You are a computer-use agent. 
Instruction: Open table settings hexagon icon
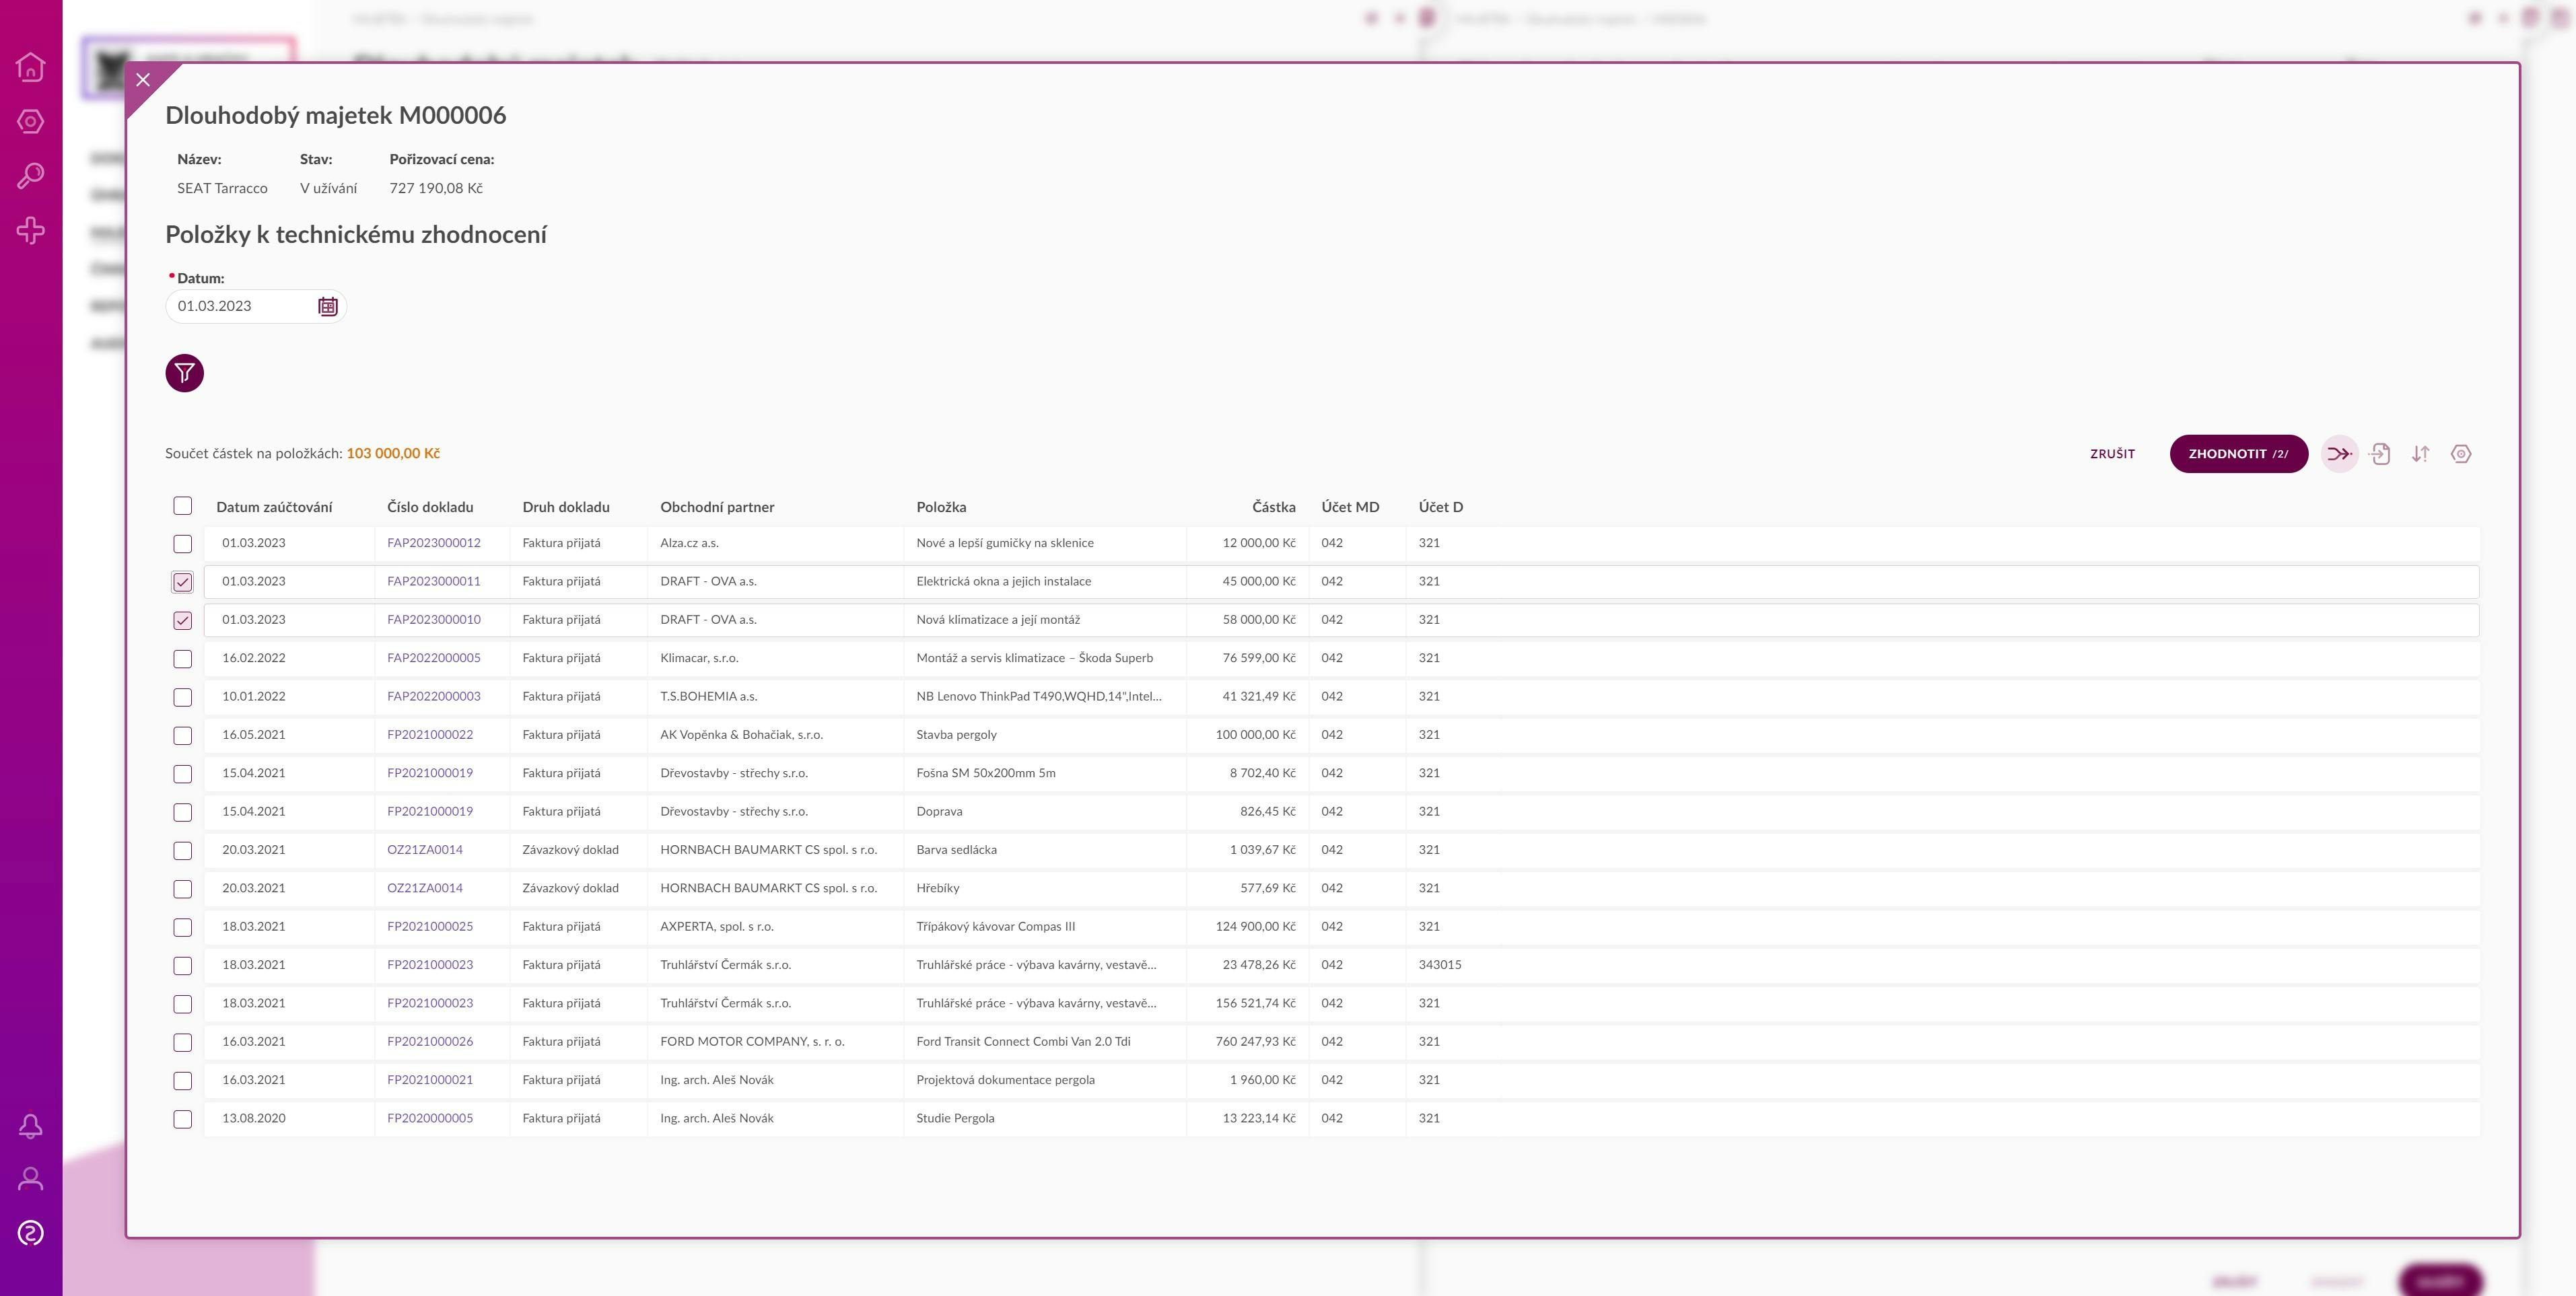click(2461, 454)
